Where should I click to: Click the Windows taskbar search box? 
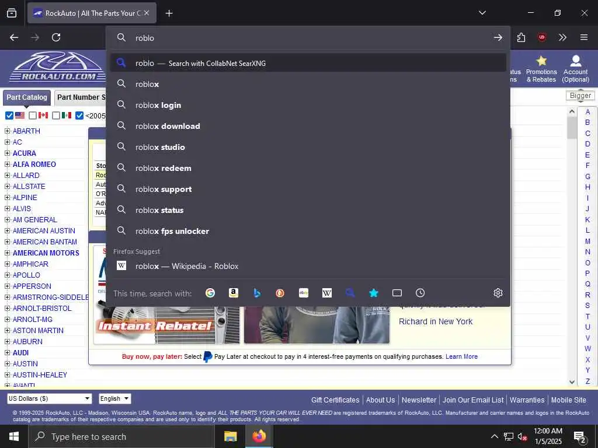121,436
